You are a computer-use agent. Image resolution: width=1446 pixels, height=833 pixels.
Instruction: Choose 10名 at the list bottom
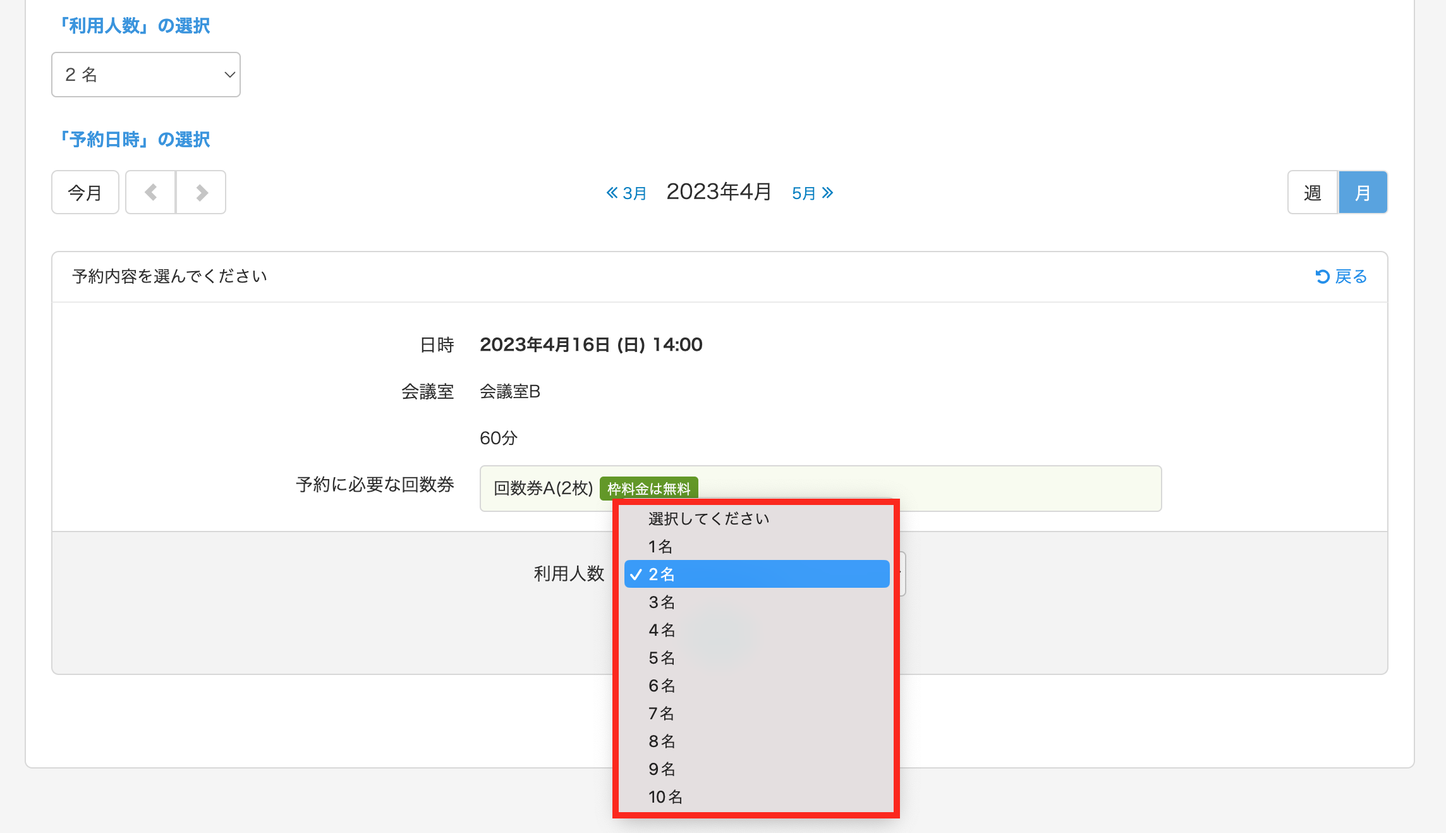coord(665,796)
